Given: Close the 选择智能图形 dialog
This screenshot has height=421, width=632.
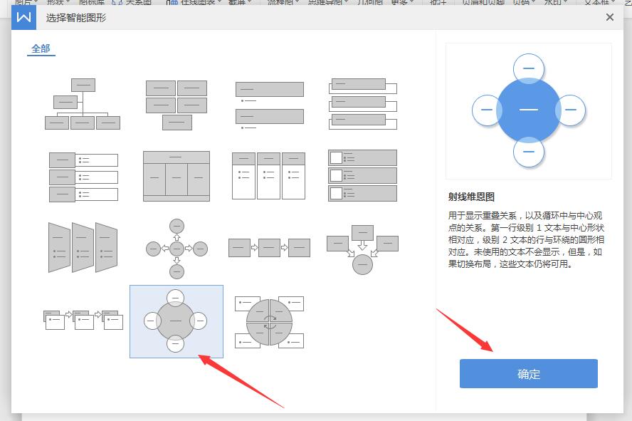Looking at the screenshot, I should click(x=610, y=17).
